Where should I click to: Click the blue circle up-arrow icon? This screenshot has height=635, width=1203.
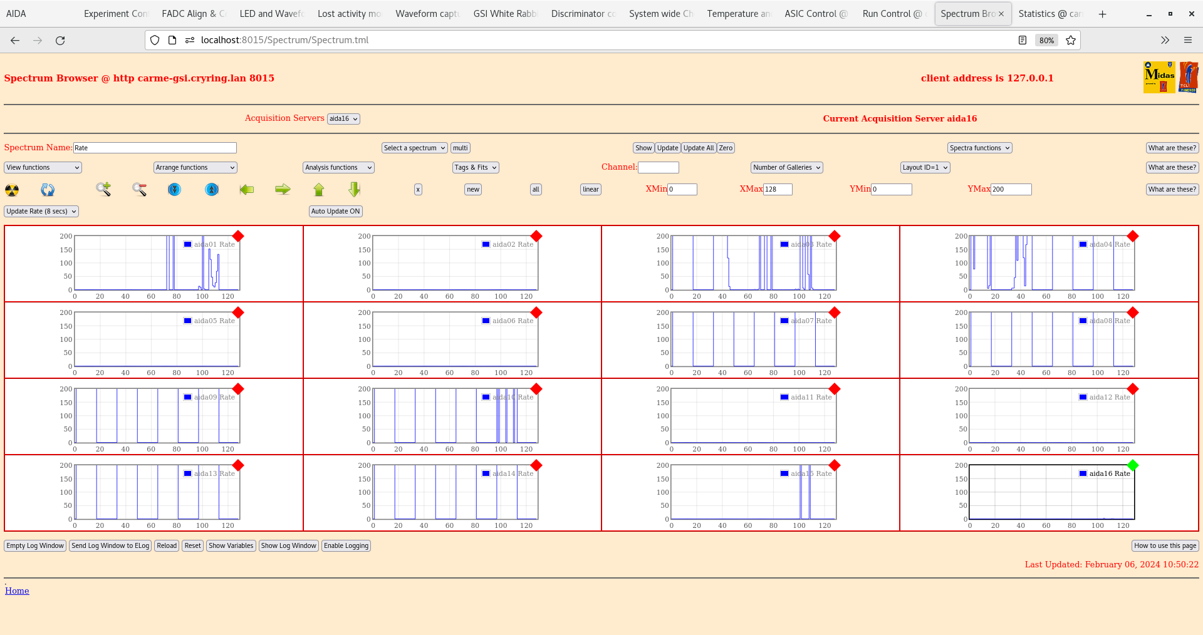212,189
